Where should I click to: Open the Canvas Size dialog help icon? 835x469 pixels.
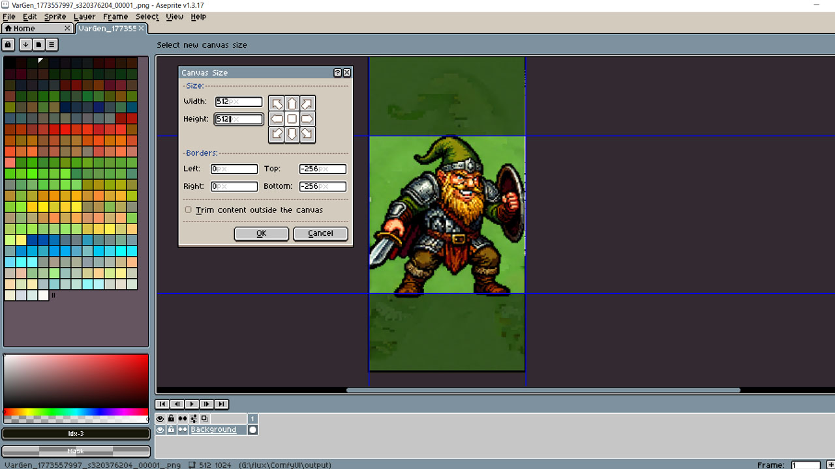pyautogui.click(x=337, y=73)
